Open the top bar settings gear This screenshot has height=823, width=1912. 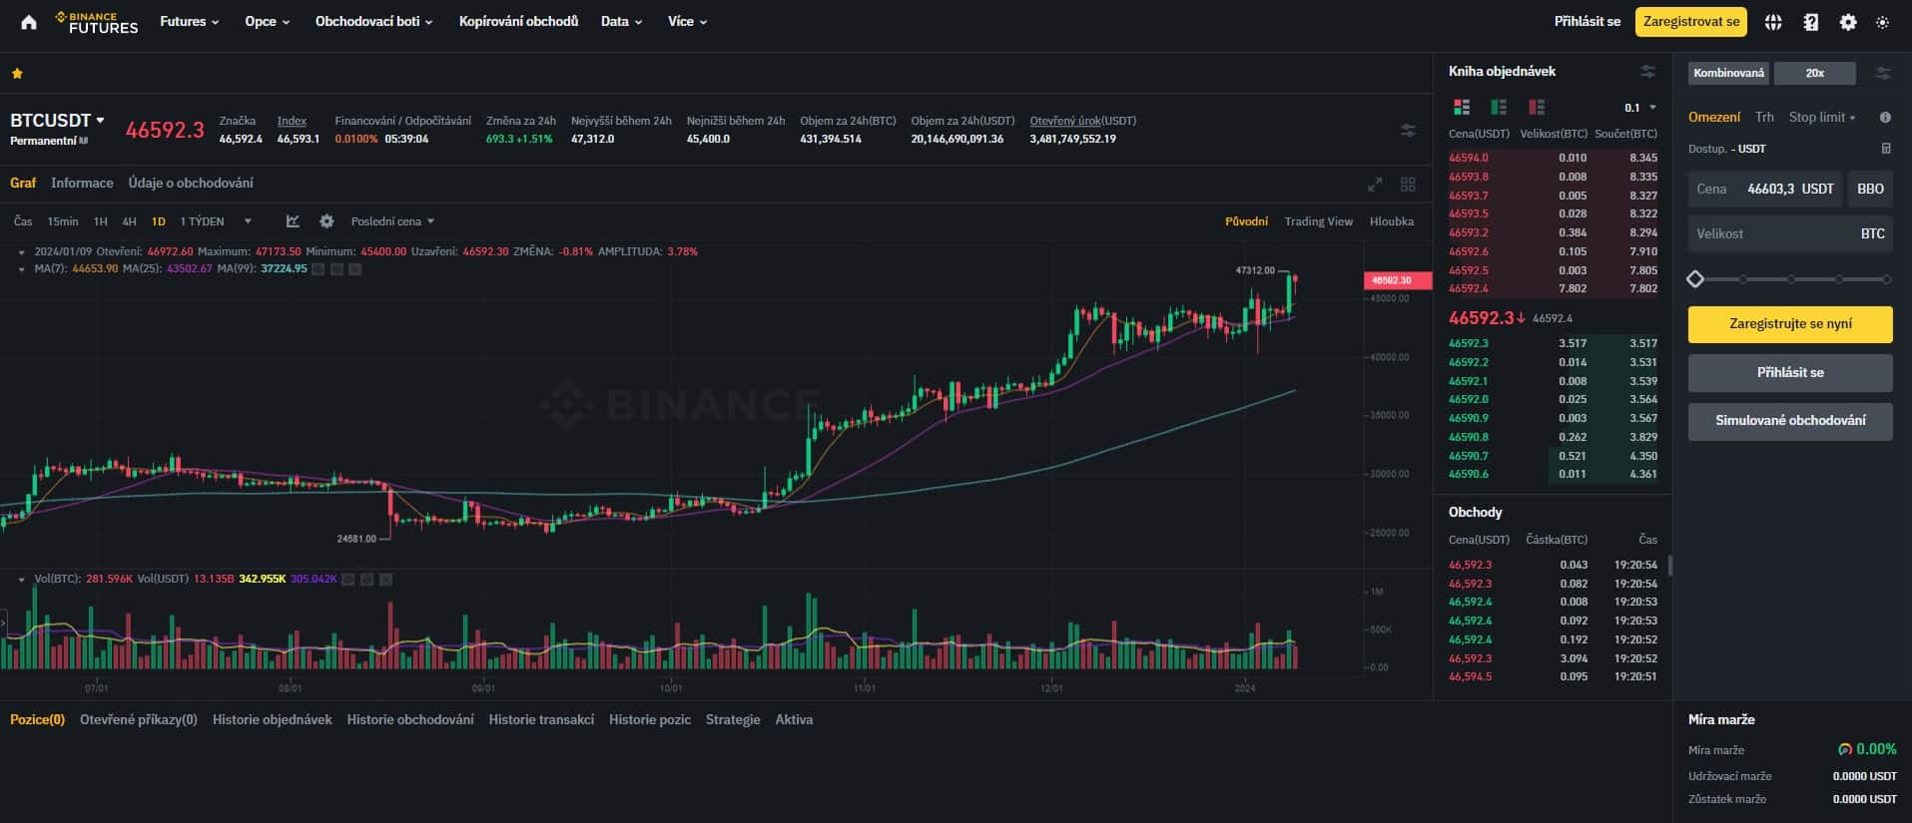(1848, 22)
